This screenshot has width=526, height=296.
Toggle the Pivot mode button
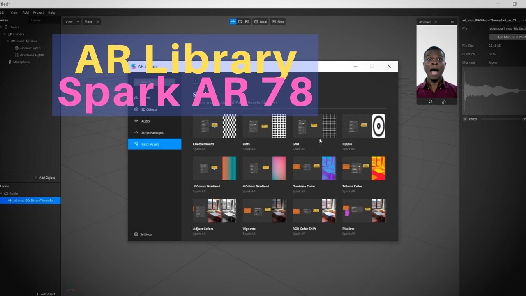pos(278,22)
